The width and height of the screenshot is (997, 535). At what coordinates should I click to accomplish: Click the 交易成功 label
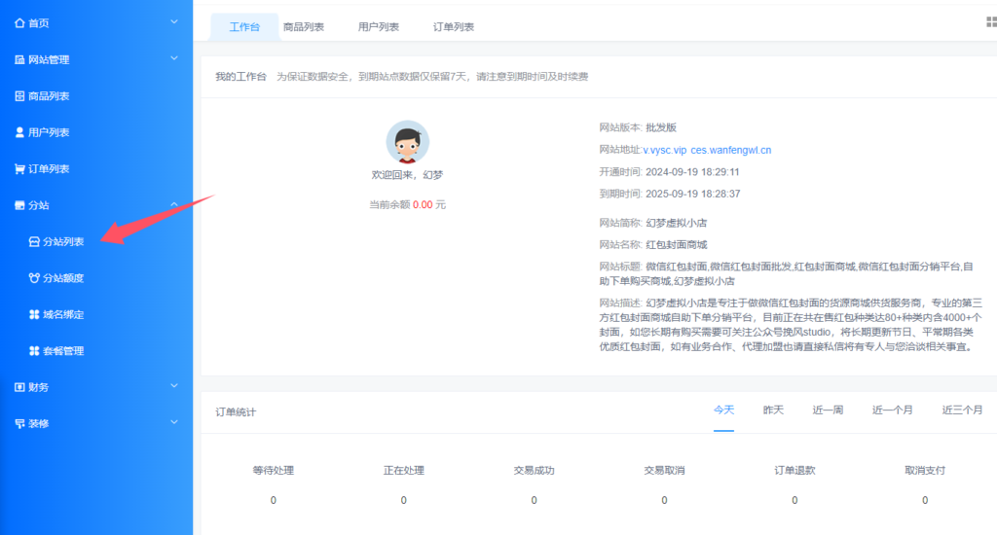point(535,471)
